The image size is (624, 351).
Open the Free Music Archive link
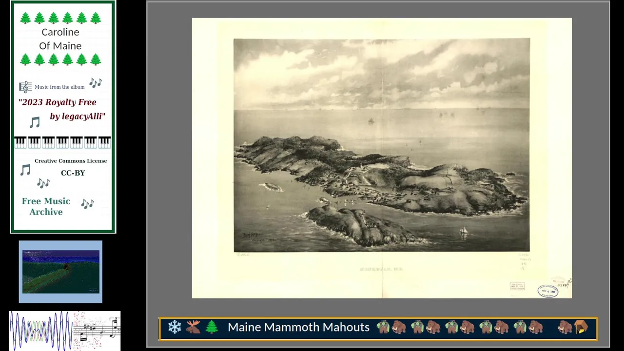coord(46,206)
